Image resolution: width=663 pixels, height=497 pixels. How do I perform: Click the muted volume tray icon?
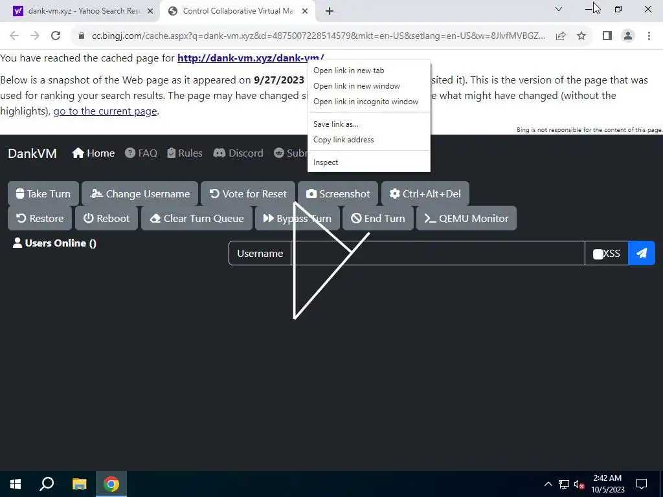[579, 484]
